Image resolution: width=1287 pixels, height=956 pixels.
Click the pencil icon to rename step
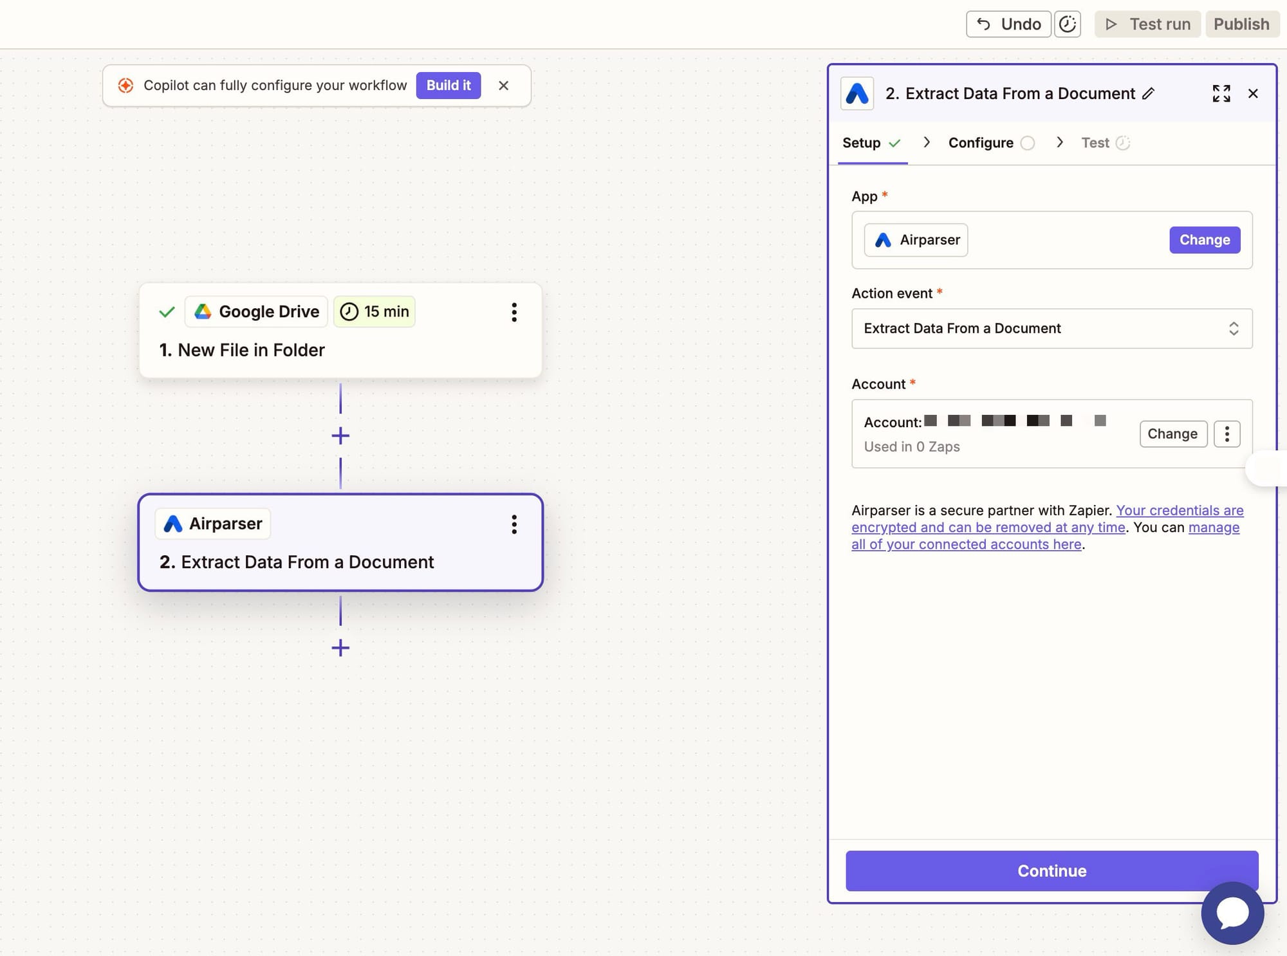coord(1149,94)
